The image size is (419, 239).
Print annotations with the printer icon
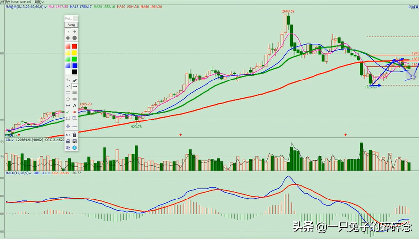click(x=68, y=141)
